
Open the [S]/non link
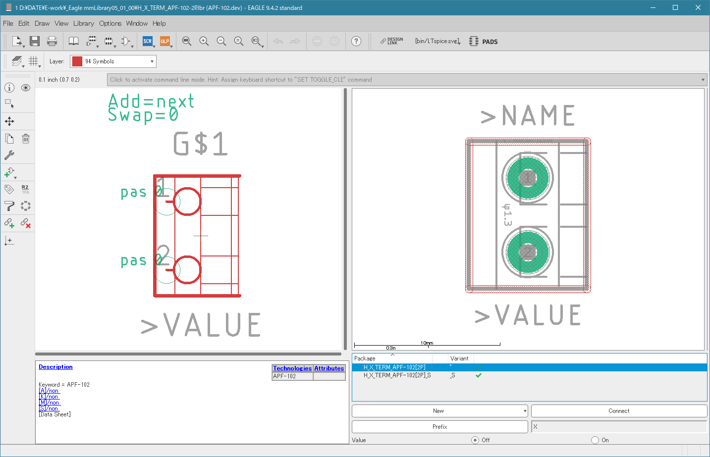pos(49,408)
